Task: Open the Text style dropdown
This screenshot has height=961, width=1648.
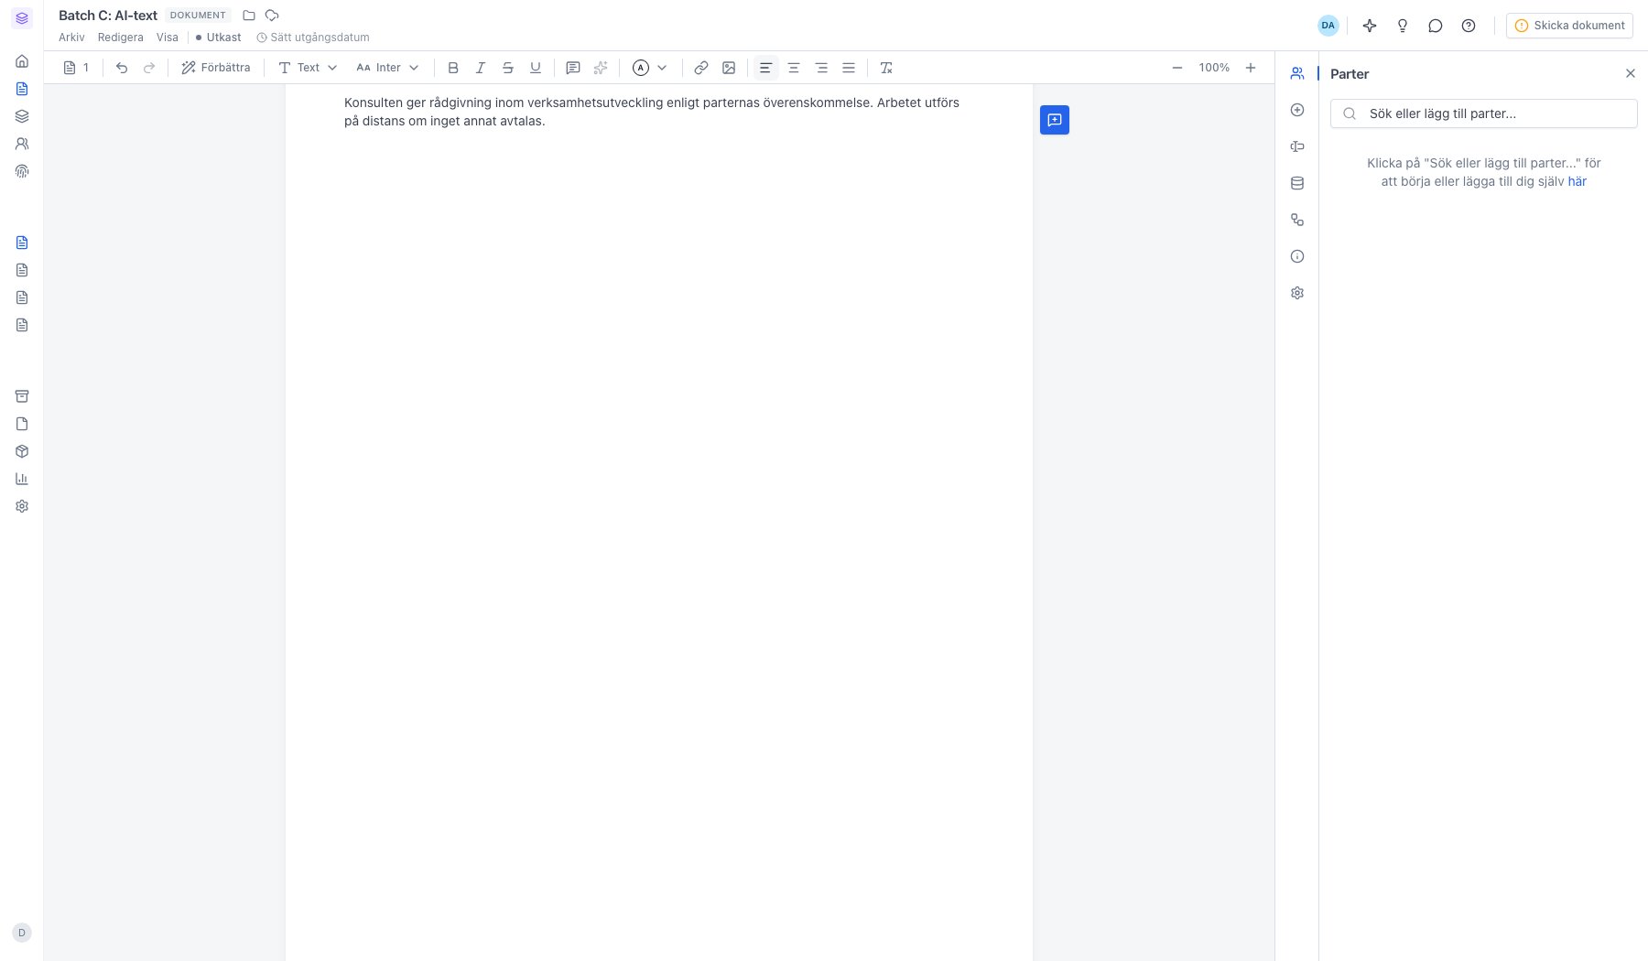Action: pyautogui.click(x=308, y=68)
